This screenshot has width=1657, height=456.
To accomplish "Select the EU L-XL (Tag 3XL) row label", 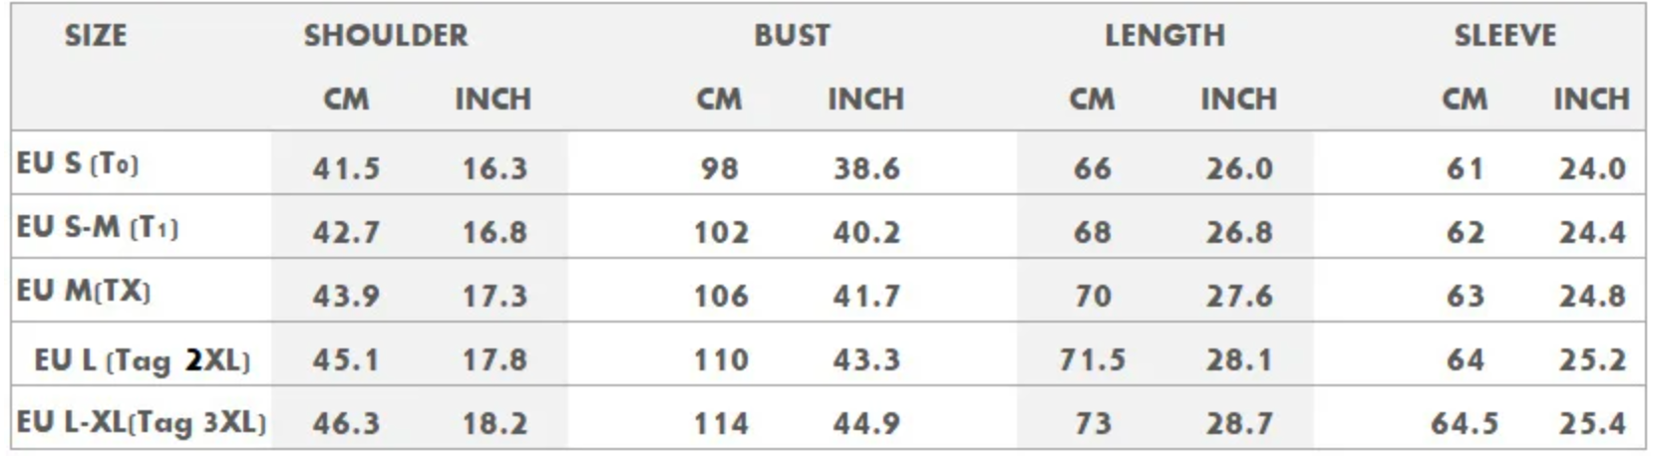I will (x=141, y=422).
